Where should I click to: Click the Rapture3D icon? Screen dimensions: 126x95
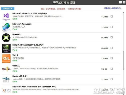6,80
